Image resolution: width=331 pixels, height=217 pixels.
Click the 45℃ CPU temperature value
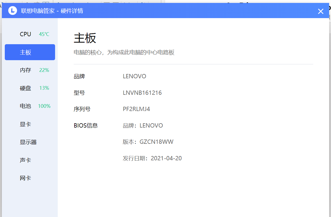coord(44,34)
